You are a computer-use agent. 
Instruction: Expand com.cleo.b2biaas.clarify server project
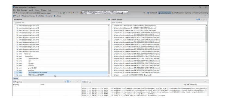click(113, 28)
